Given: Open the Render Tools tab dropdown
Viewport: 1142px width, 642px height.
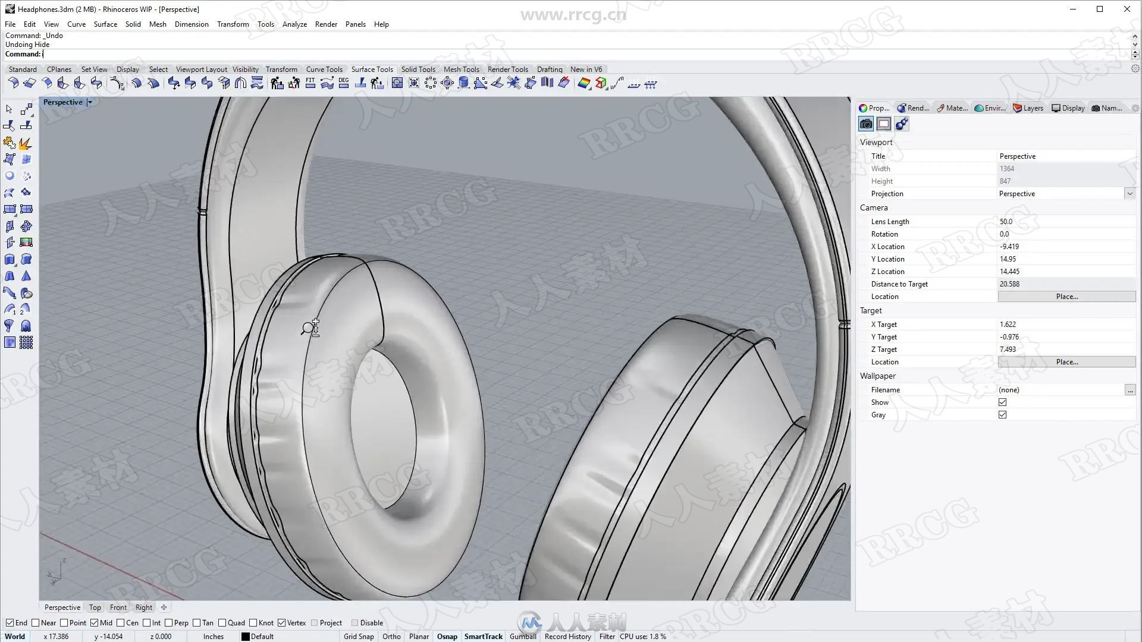Looking at the screenshot, I should (x=509, y=69).
